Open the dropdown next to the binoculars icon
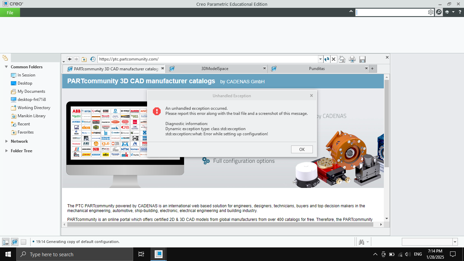464x261 pixels. pos(367,242)
